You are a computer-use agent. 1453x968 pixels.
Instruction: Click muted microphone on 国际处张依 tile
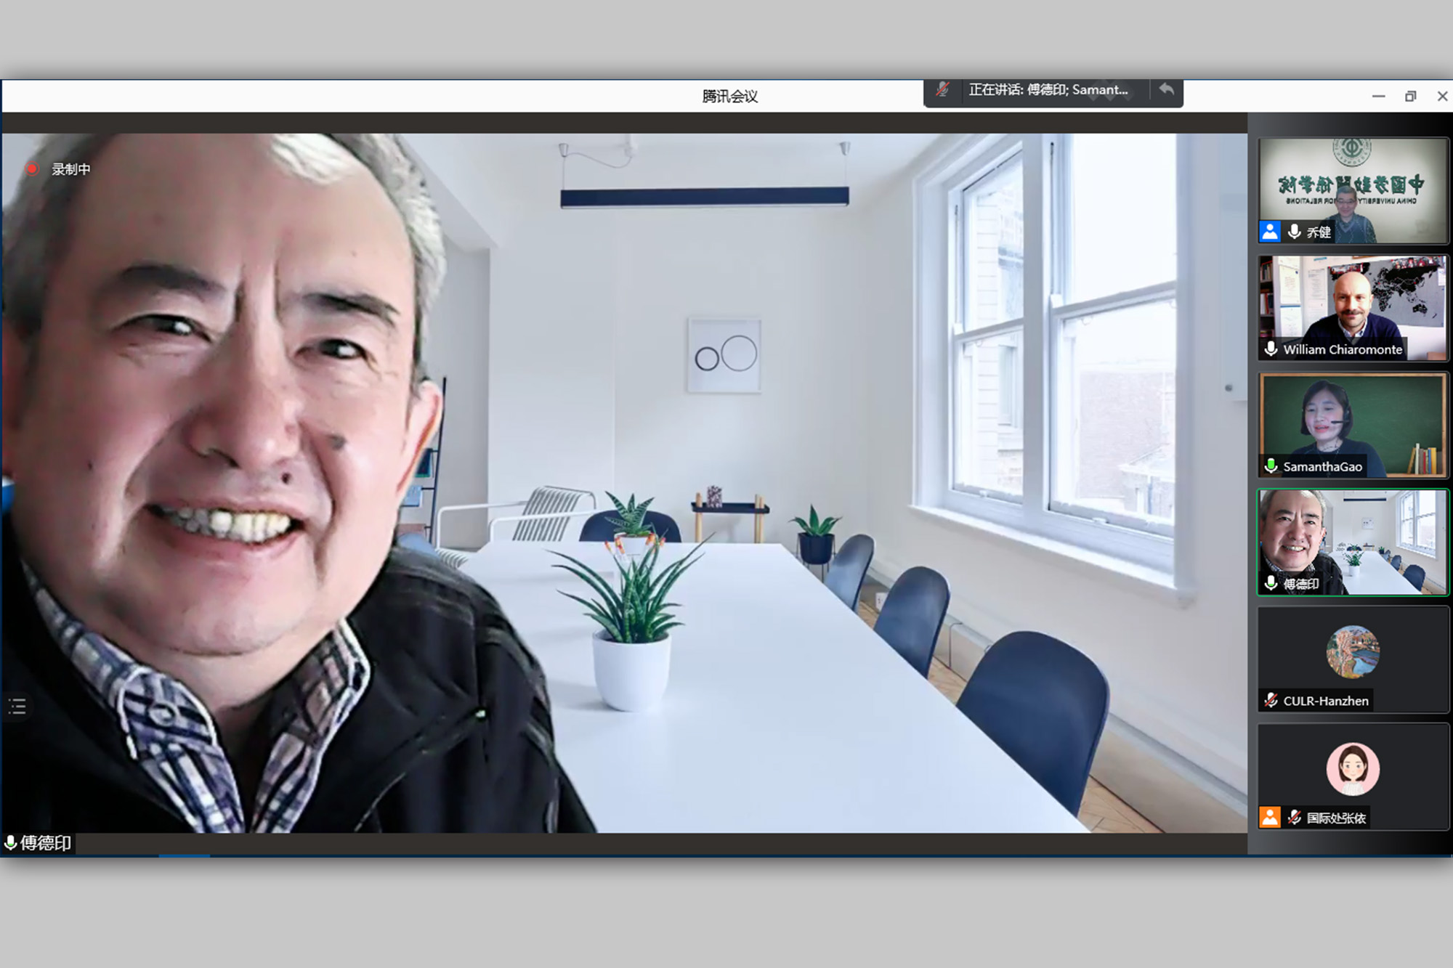pos(1294,818)
